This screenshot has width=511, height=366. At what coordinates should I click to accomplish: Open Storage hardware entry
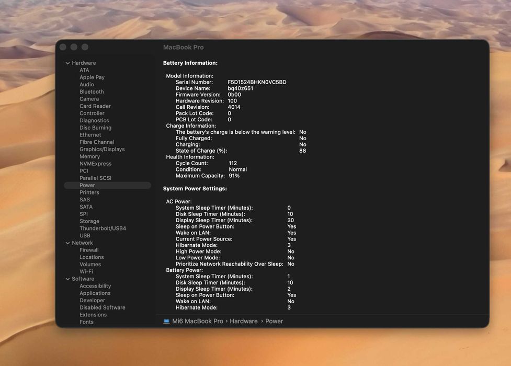(x=89, y=221)
